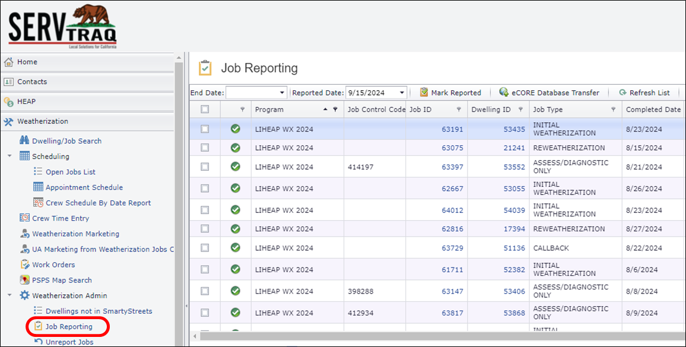Click the Appointment Schedule calendar icon

click(x=38, y=187)
